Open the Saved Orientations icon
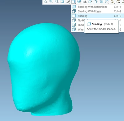 point(79,2)
